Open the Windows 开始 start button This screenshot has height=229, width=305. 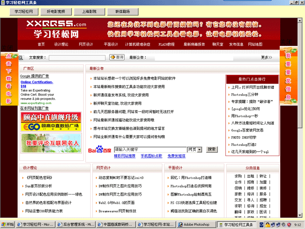pyautogui.click(x=8, y=225)
